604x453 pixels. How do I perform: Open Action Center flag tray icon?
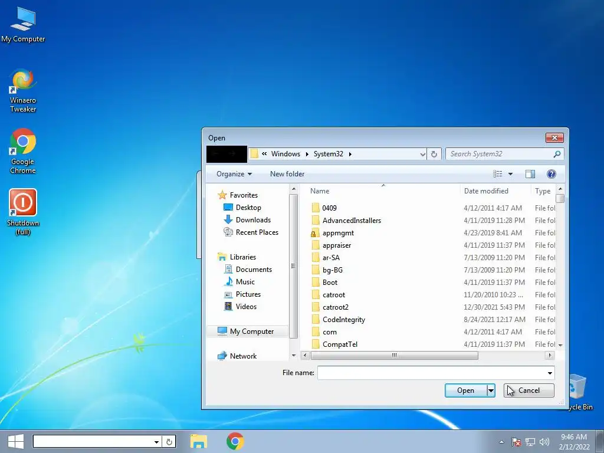516,442
